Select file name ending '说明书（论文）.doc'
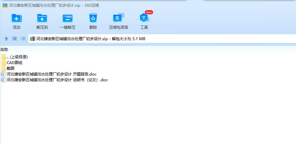 (x=57, y=80)
